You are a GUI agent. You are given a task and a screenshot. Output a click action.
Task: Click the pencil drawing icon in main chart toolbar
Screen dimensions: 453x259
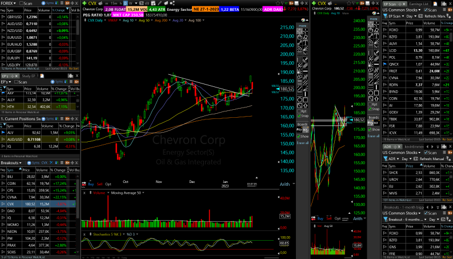159,3
